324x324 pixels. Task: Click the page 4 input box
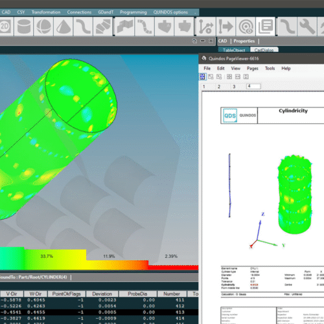coord(253,86)
